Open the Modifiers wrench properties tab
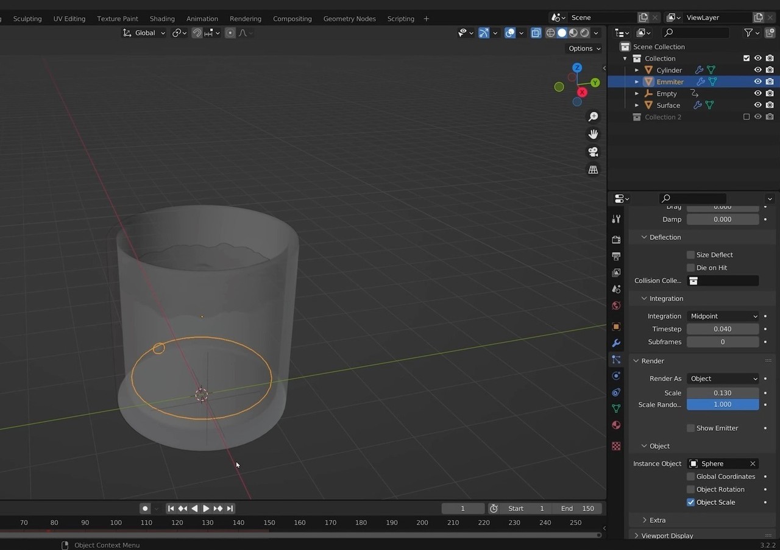This screenshot has height=550, width=780. pos(616,343)
